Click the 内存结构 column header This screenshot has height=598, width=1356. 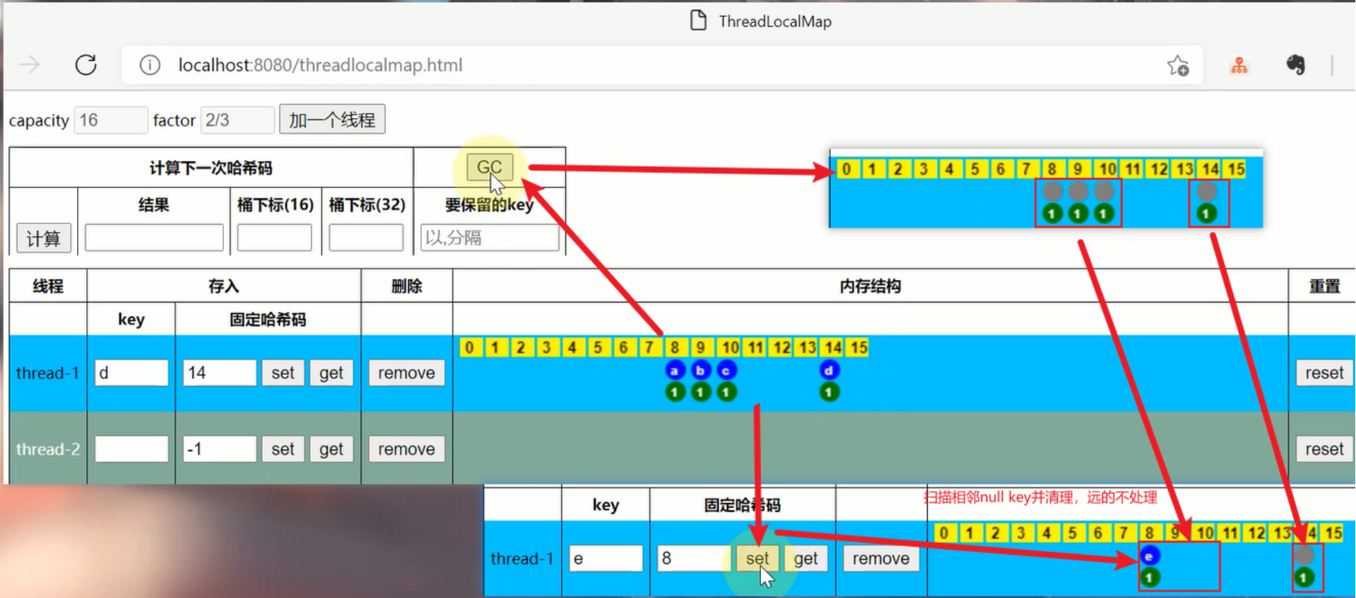point(870,286)
